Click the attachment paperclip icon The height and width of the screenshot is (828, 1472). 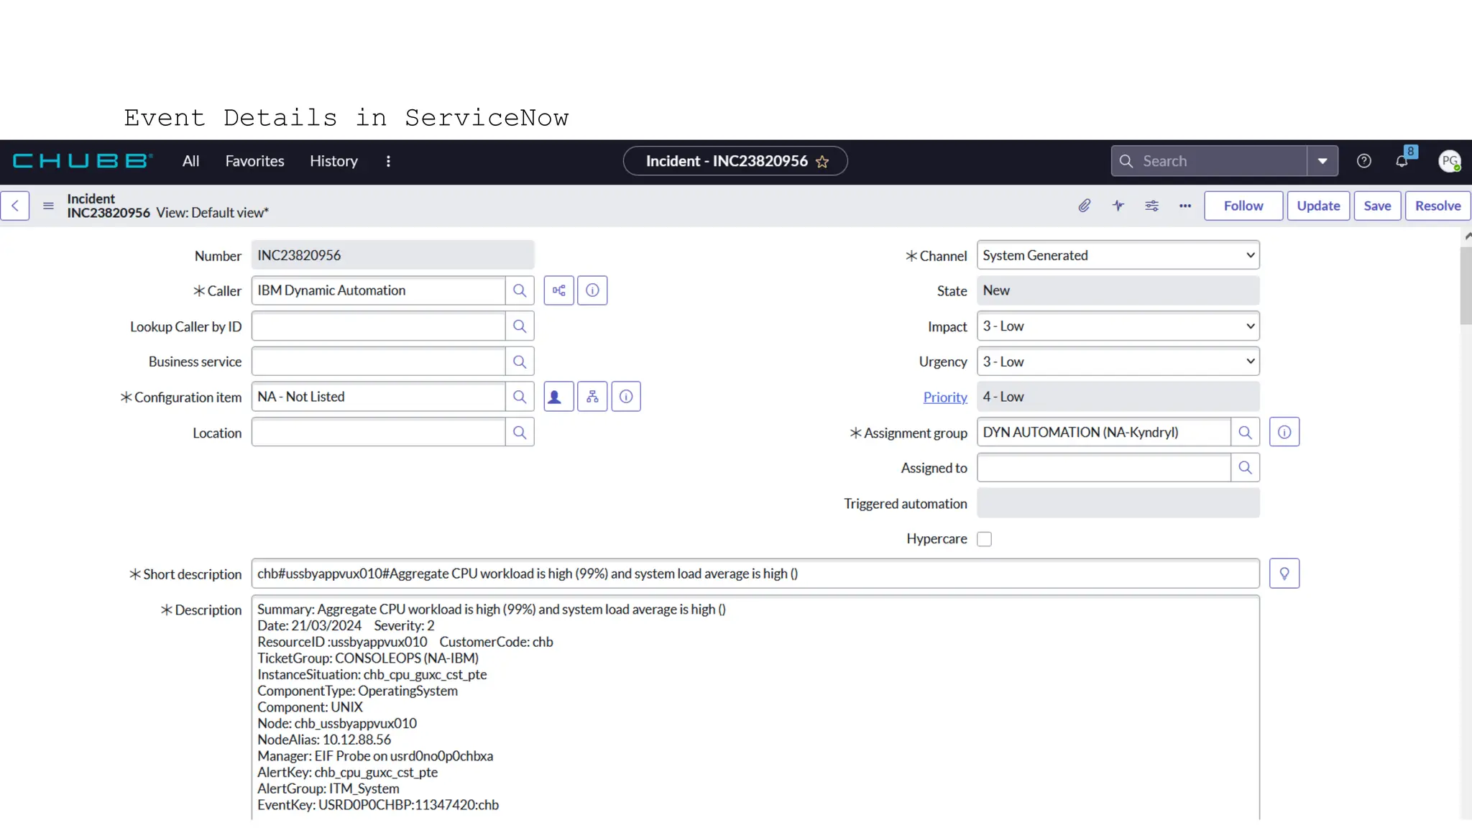[1084, 206]
